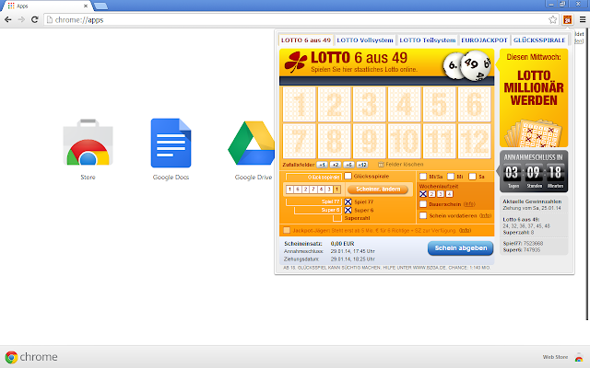Click the Web Store icon in footer
The image size is (590, 368).
point(579,357)
